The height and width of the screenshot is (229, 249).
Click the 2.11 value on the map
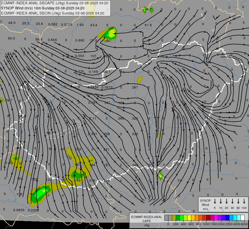point(93,118)
